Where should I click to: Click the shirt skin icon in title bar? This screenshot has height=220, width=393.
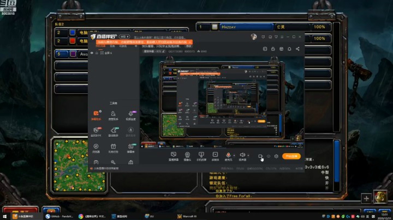click(276, 36)
